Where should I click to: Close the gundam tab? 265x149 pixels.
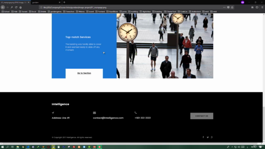coord(60,2)
